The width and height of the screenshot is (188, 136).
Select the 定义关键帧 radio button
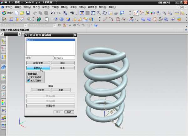29,81
